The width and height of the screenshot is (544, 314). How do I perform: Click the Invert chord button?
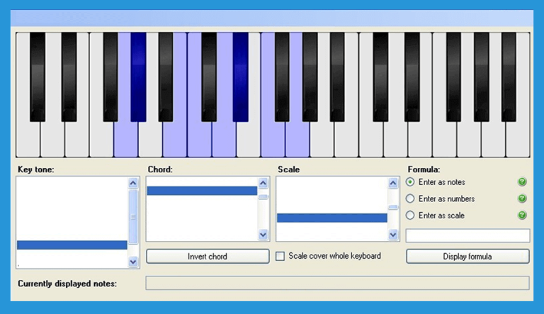point(208,257)
